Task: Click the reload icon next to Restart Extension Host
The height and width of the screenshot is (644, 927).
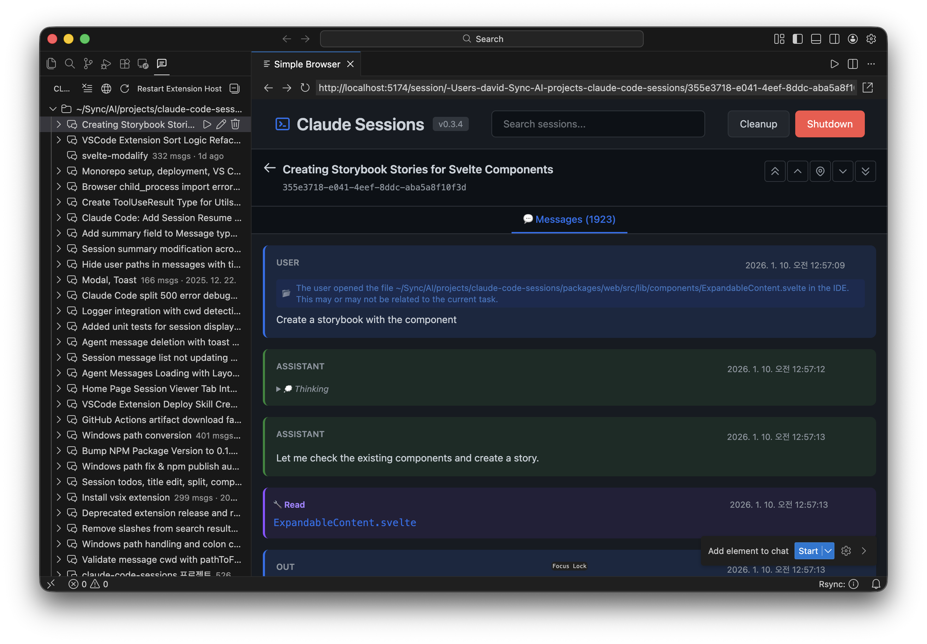Action: coord(124,88)
